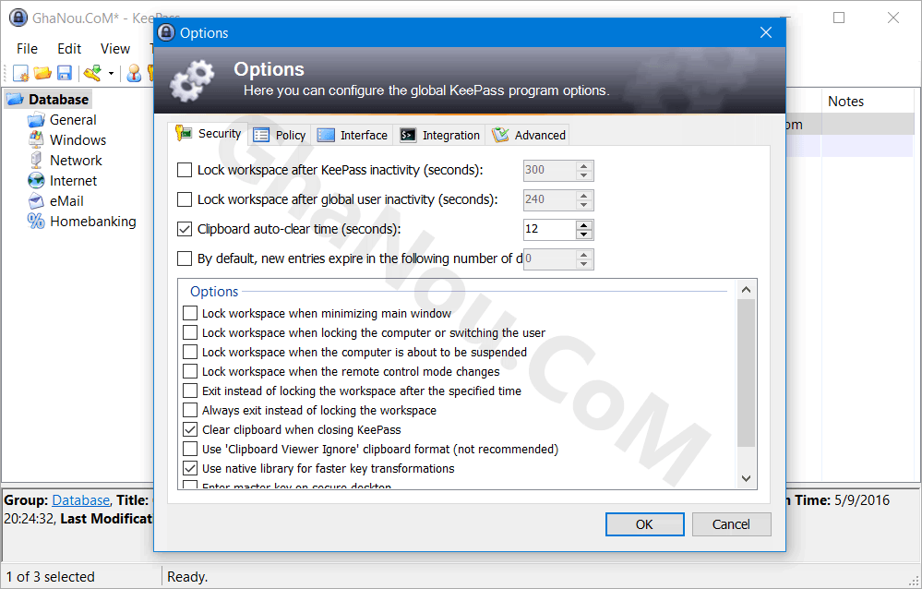The image size is (922, 589).
Task: Decrease global inactivity seconds with down arrow
Action: tap(584, 205)
